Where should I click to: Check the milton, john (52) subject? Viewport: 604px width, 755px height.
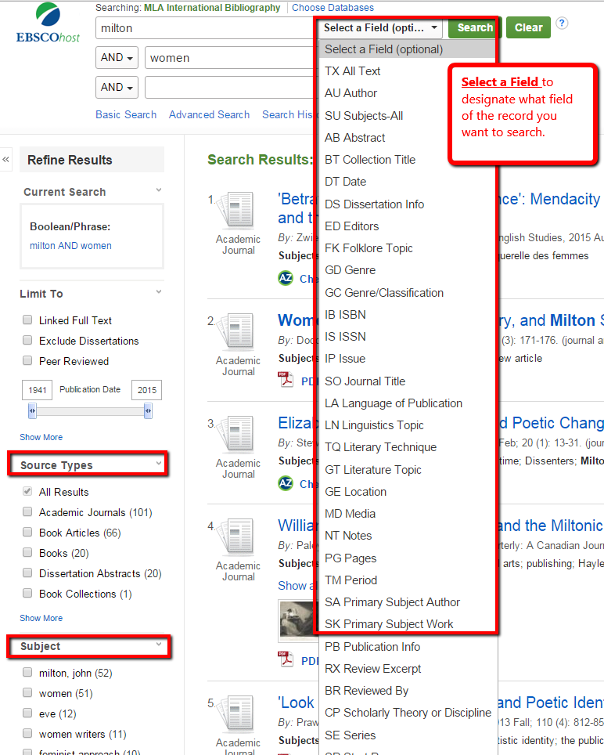coord(27,672)
